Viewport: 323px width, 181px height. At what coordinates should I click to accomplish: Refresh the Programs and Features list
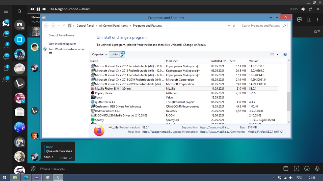click(234, 26)
